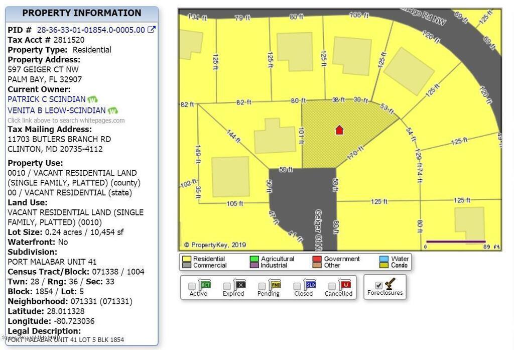The width and height of the screenshot is (514, 350).
Task: Click the green ACT Active flag icon
Action: click(205, 285)
